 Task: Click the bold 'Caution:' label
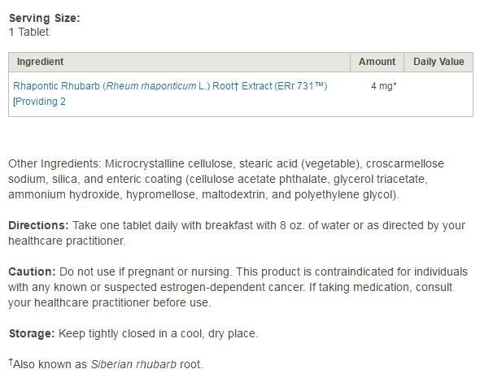coord(32,272)
